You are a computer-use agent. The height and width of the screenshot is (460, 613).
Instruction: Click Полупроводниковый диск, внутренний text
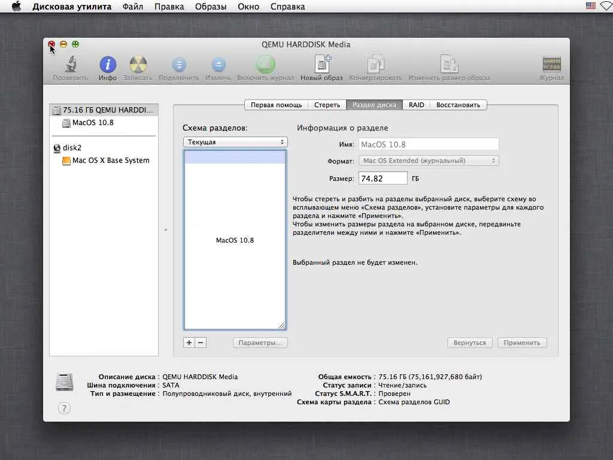tap(227, 394)
